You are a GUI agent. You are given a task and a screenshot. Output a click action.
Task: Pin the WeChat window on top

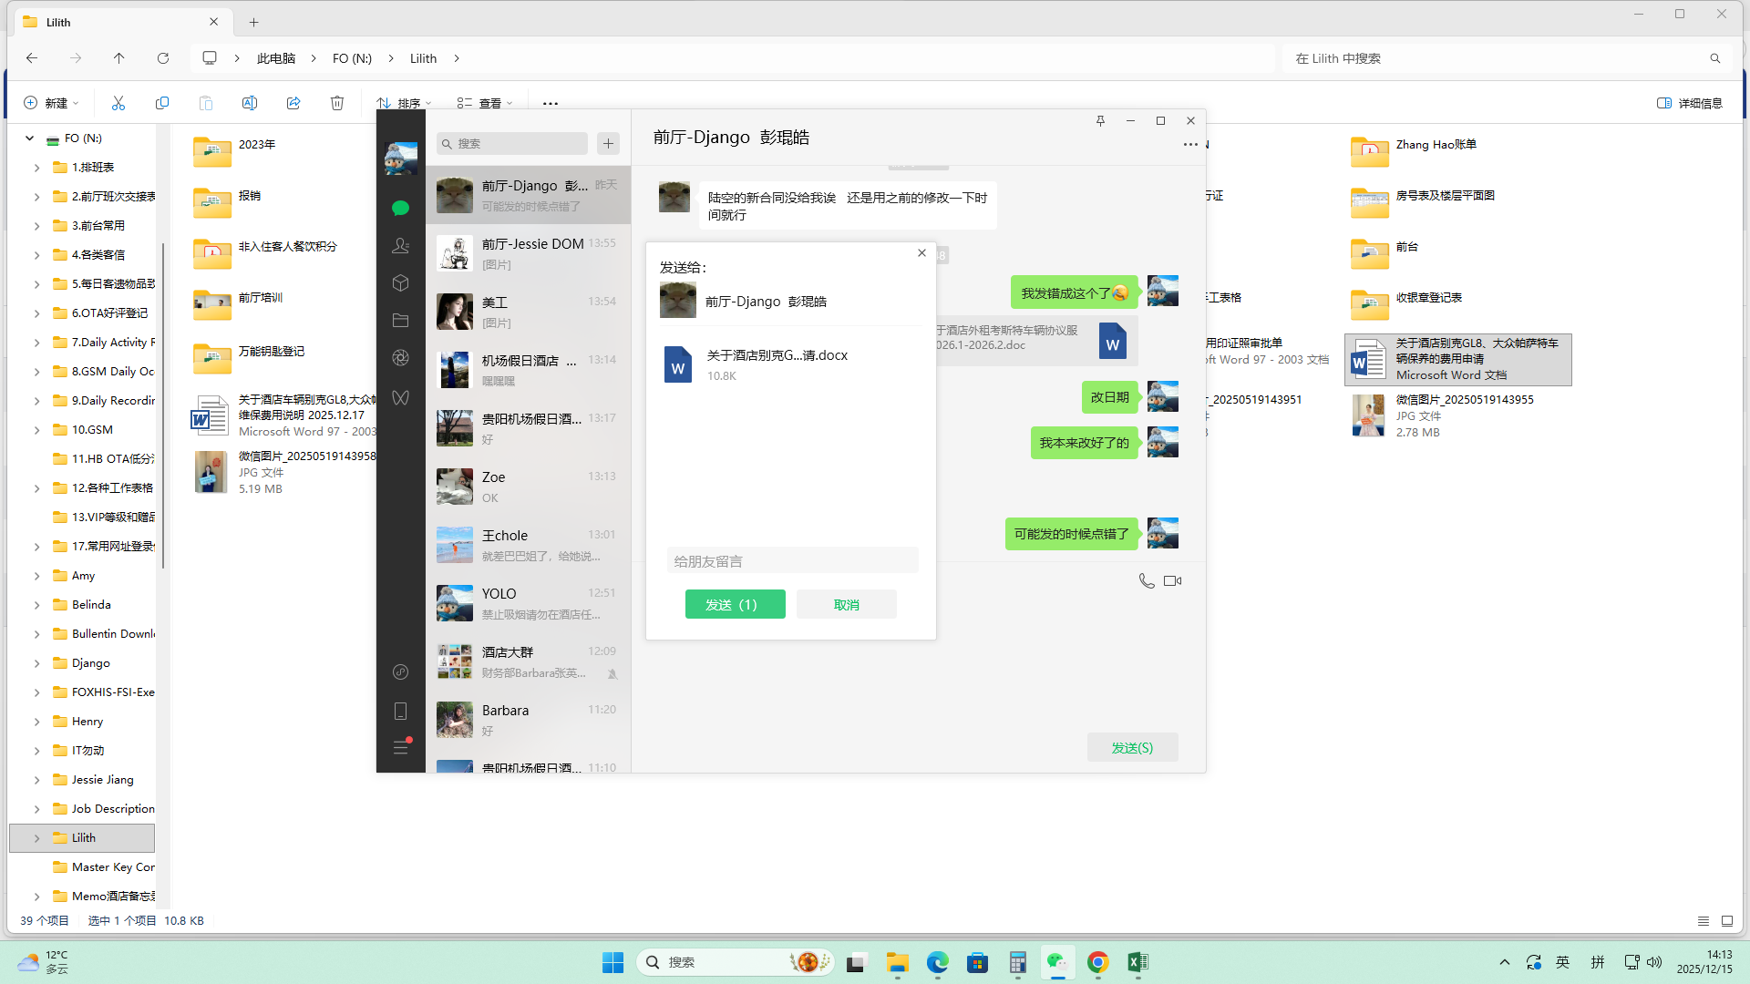[1100, 120]
